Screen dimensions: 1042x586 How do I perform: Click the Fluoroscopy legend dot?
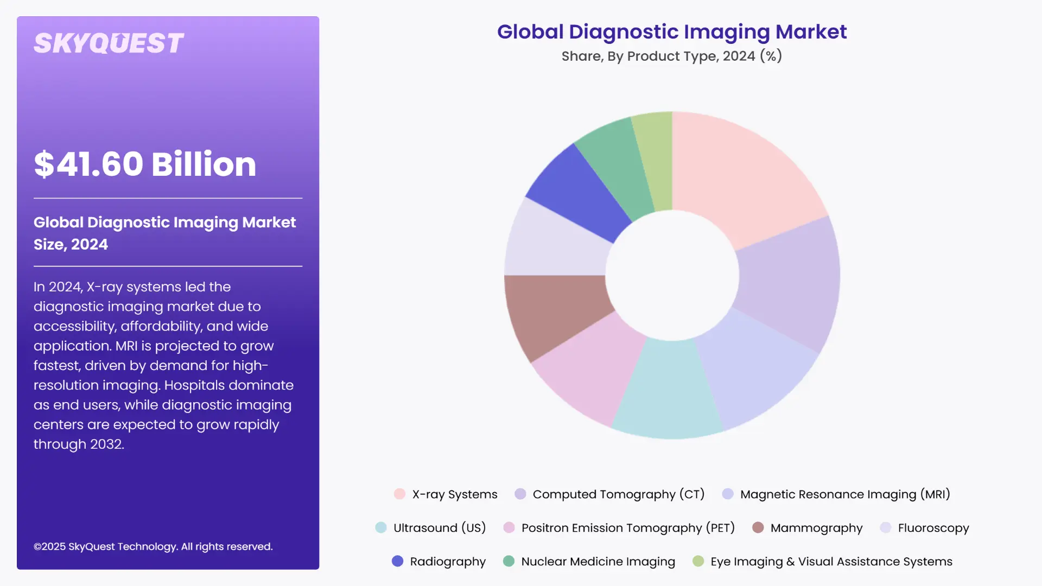pyautogui.click(x=886, y=527)
